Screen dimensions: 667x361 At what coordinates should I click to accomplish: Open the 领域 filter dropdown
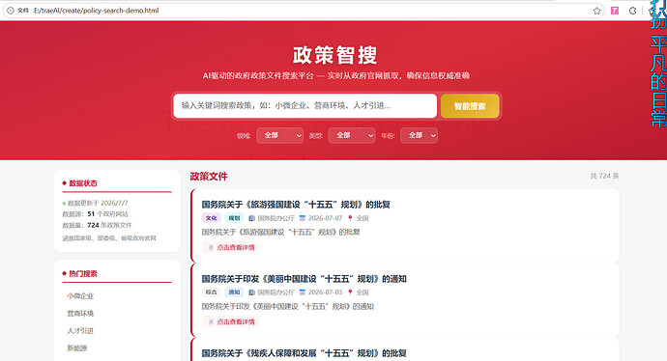tap(280, 135)
